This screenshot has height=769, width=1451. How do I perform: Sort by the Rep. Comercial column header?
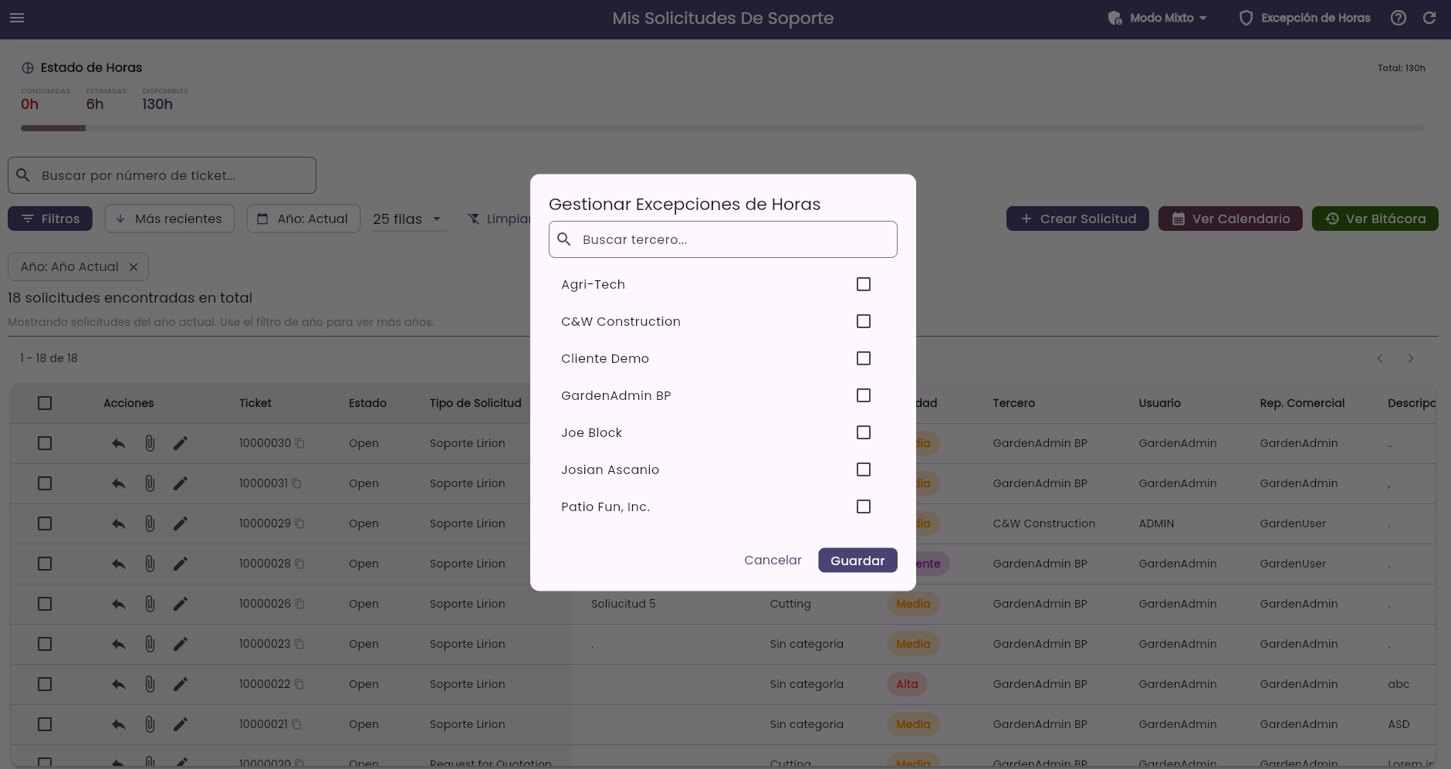(x=1302, y=403)
